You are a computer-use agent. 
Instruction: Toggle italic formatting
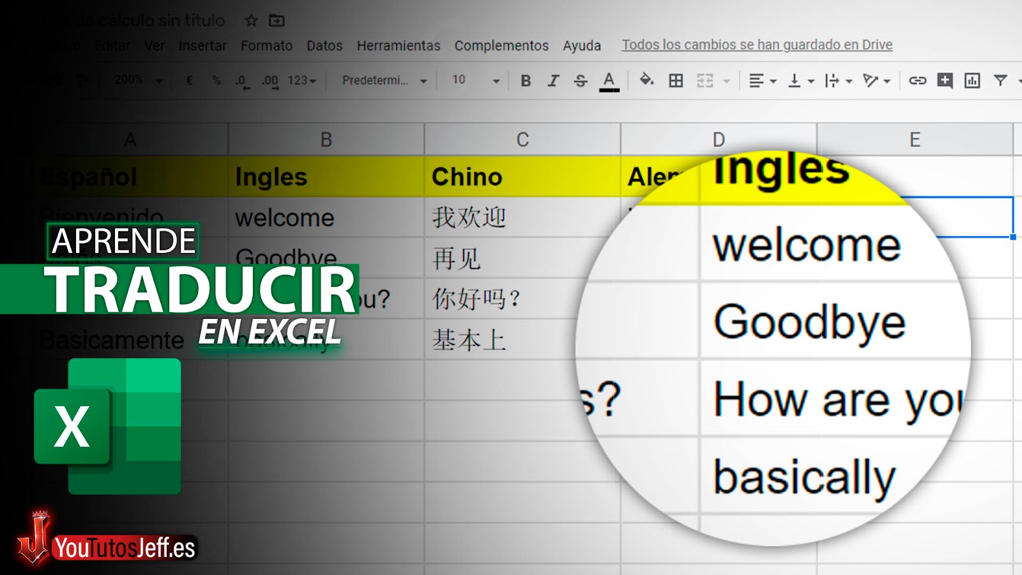(x=553, y=80)
